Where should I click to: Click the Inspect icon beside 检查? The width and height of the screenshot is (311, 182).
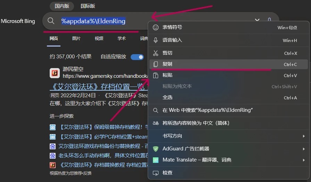coord(156,173)
